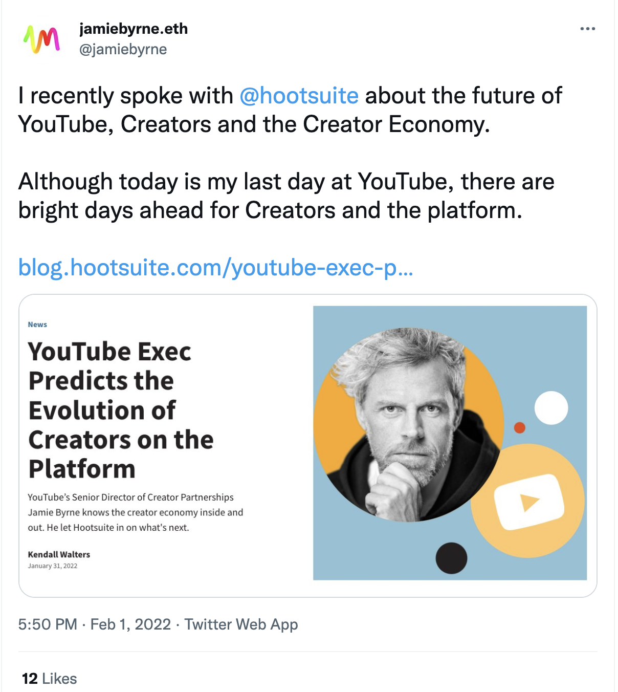This screenshot has height=692, width=618.
Task: Click the @jamiebyrne handle
Action: click(x=122, y=50)
